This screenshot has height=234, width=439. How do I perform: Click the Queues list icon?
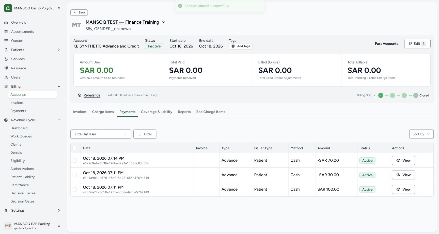pos(6,41)
